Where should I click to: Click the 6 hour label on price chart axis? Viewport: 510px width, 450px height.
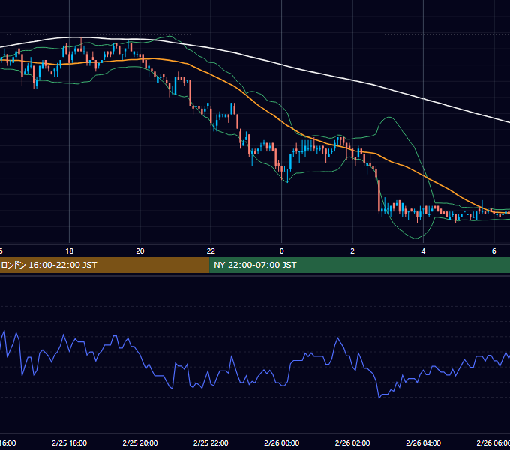point(494,251)
